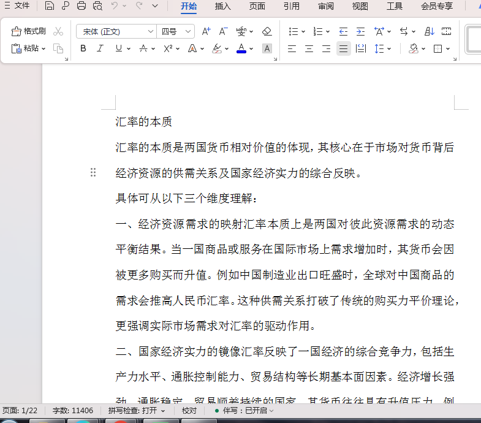Click the Sort icon
This screenshot has width=481, height=423.
pos(429,31)
